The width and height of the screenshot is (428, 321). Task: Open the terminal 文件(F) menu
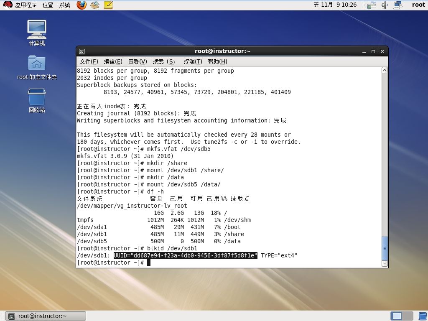pos(89,62)
